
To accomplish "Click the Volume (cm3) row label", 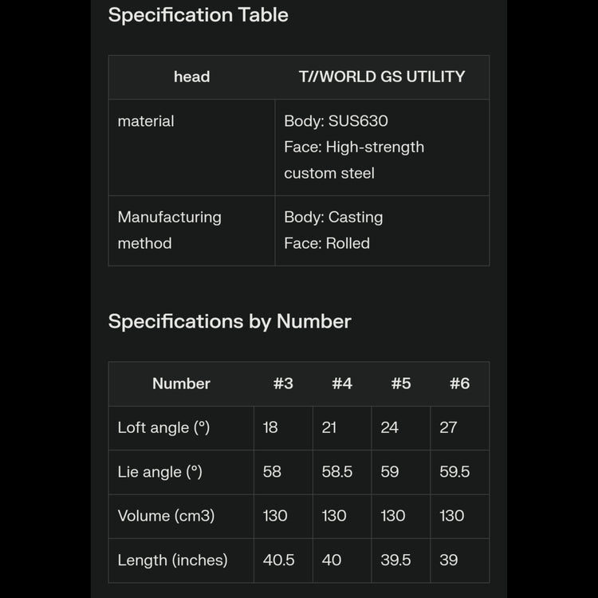I will pos(166,516).
